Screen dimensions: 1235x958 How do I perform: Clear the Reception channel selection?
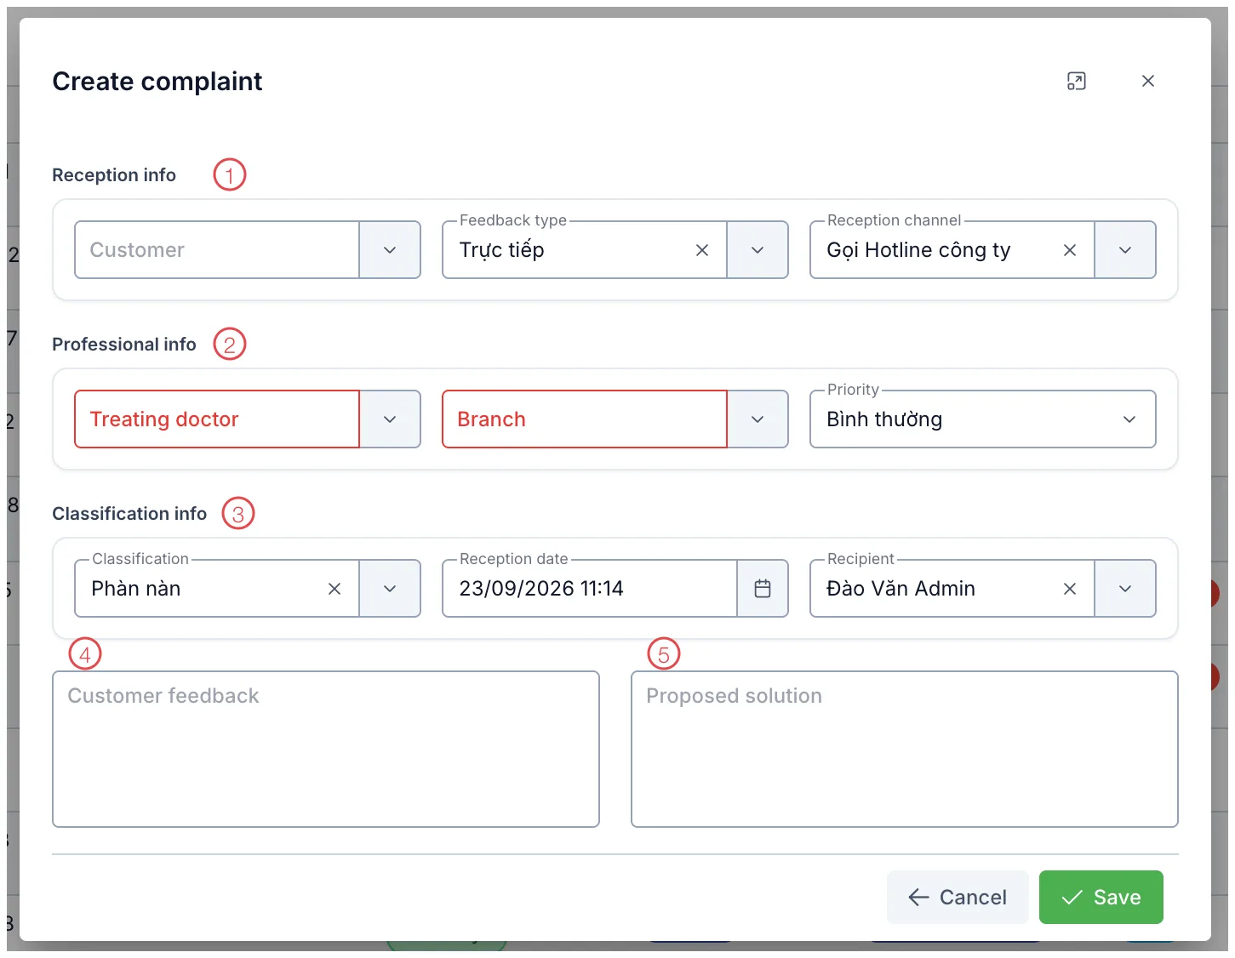click(x=1070, y=250)
